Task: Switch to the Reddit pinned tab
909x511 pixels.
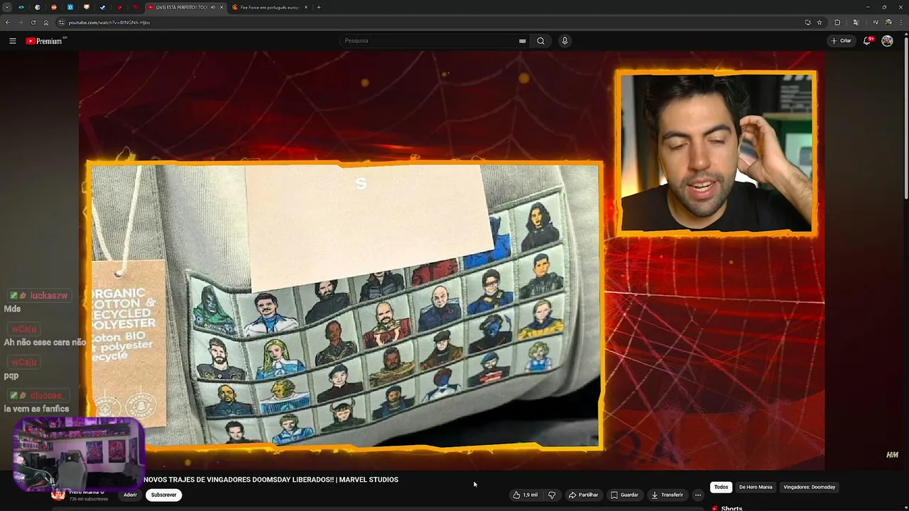Action: coord(53,7)
